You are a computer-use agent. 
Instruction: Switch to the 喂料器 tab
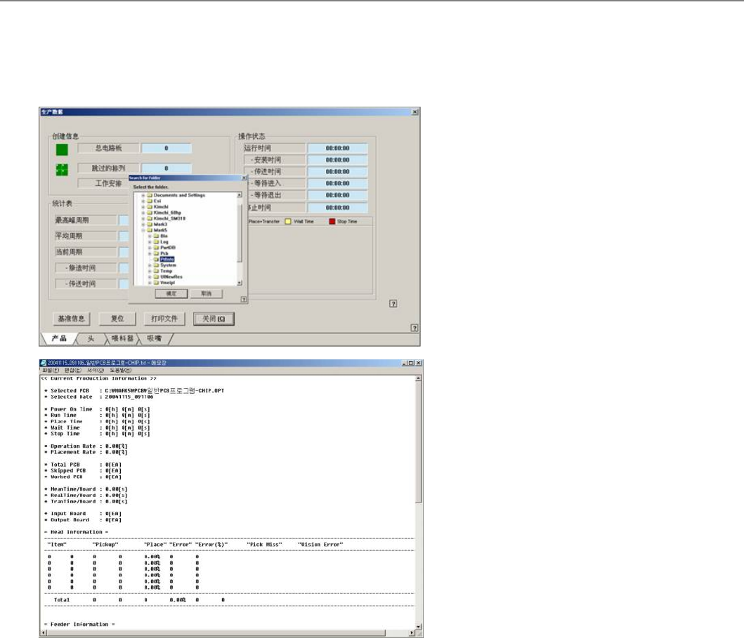[122, 338]
